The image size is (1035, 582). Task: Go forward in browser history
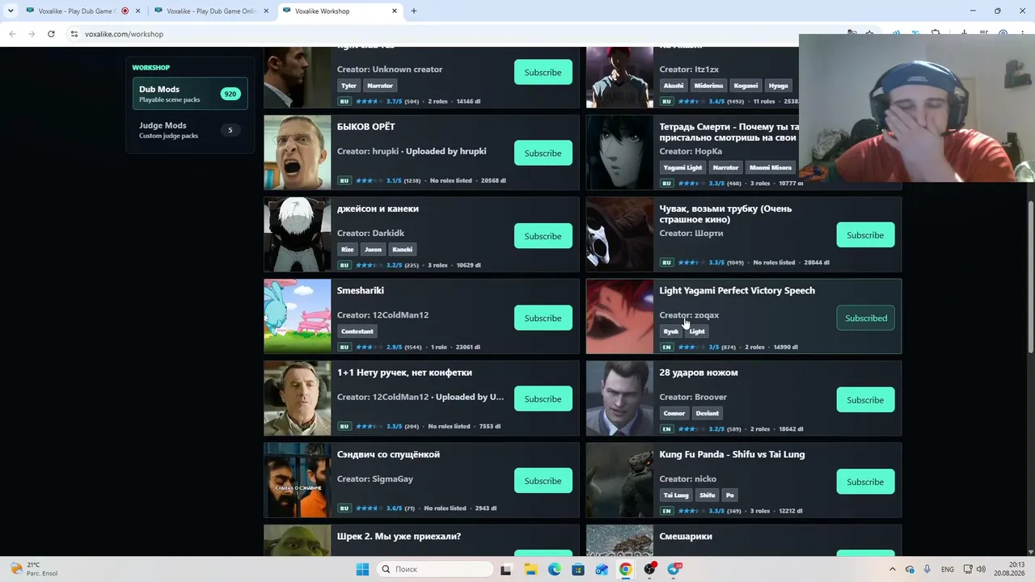point(32,34)
